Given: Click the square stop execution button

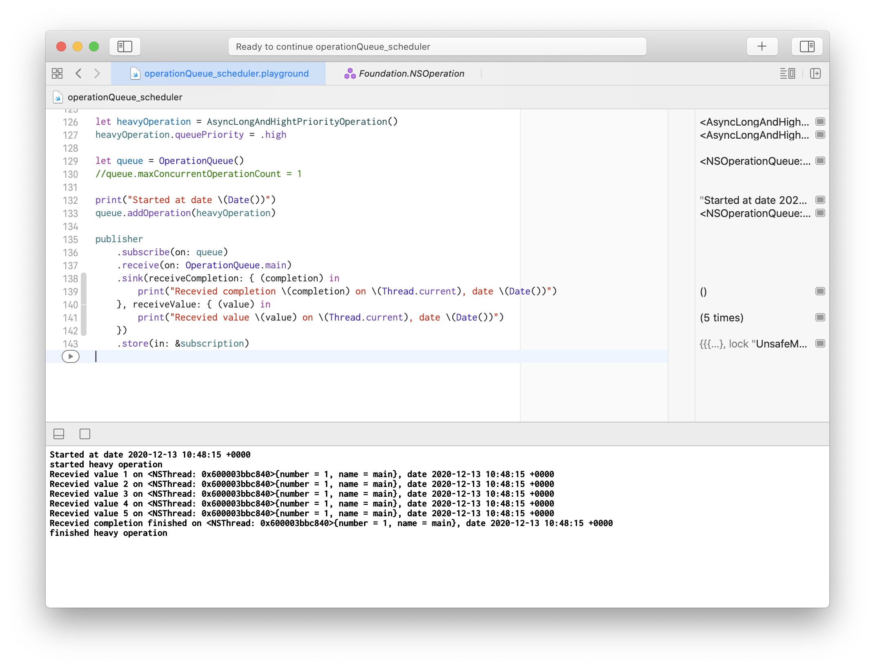Looking at the screenshot, I should (85, 434).
